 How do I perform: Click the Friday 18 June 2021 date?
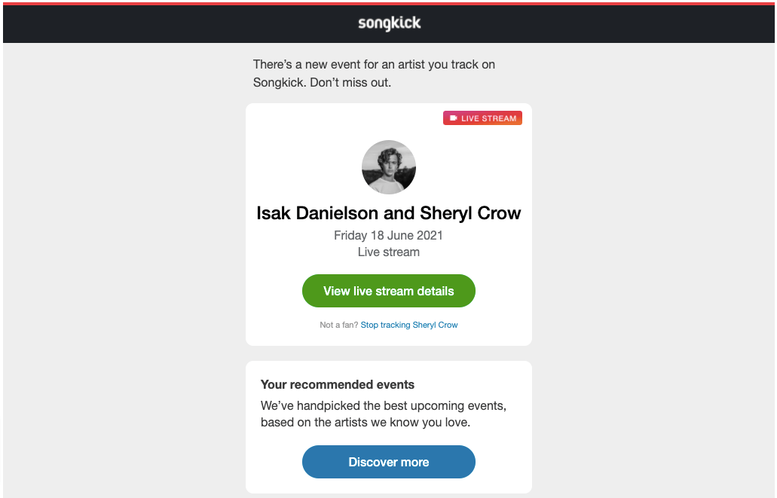[388, 235]
